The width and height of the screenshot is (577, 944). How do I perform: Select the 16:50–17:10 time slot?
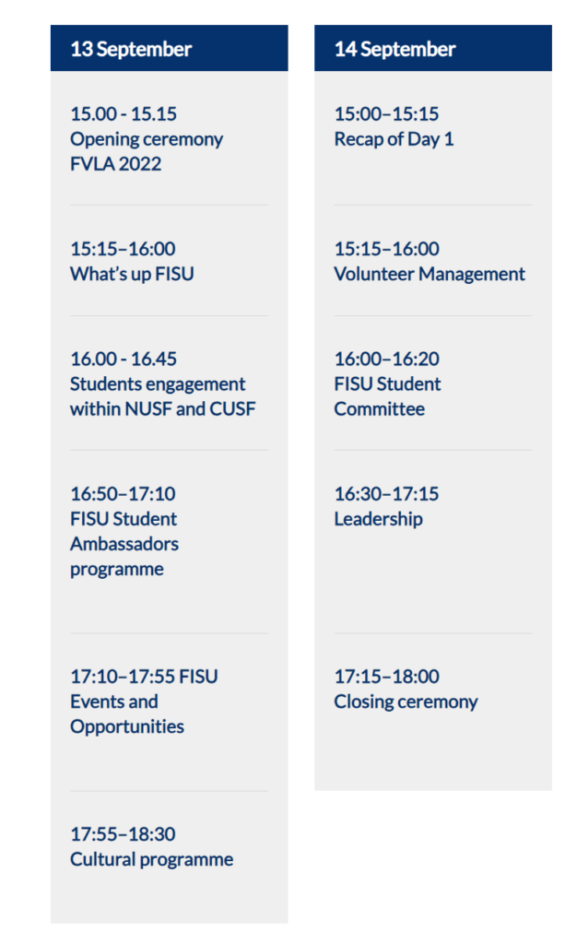pyautogui.click(x=123, y=494)
